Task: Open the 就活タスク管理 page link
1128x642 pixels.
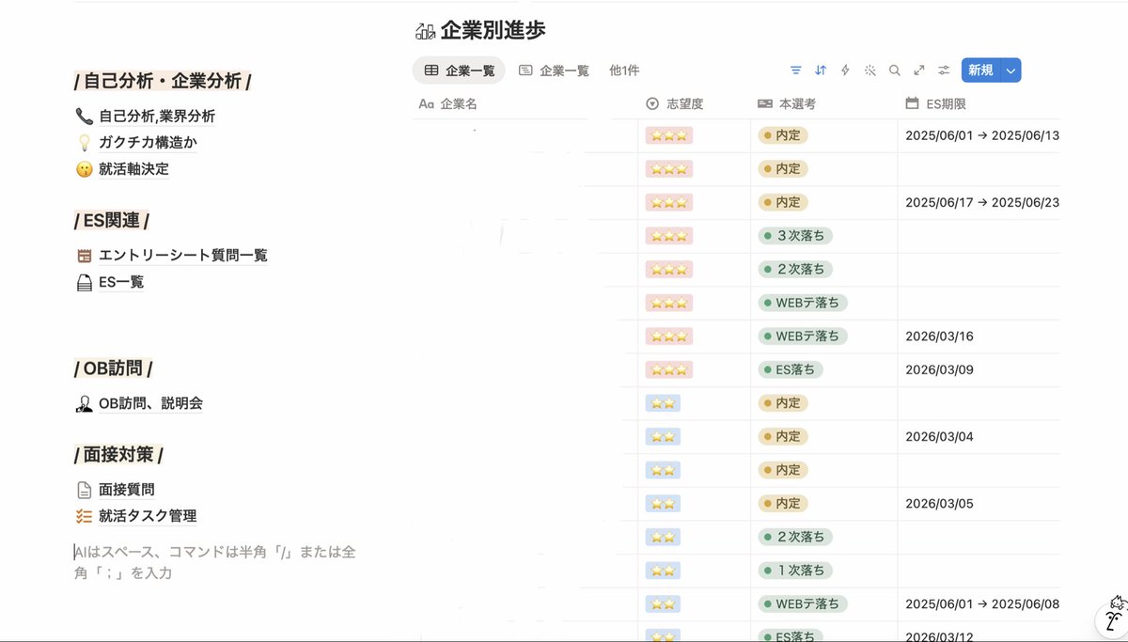Action: [148, 516]
